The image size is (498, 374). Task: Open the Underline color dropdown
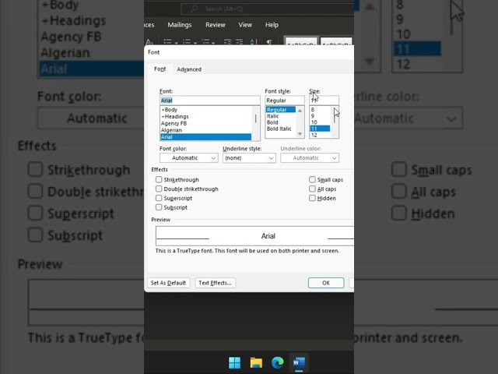coord(310,158)
